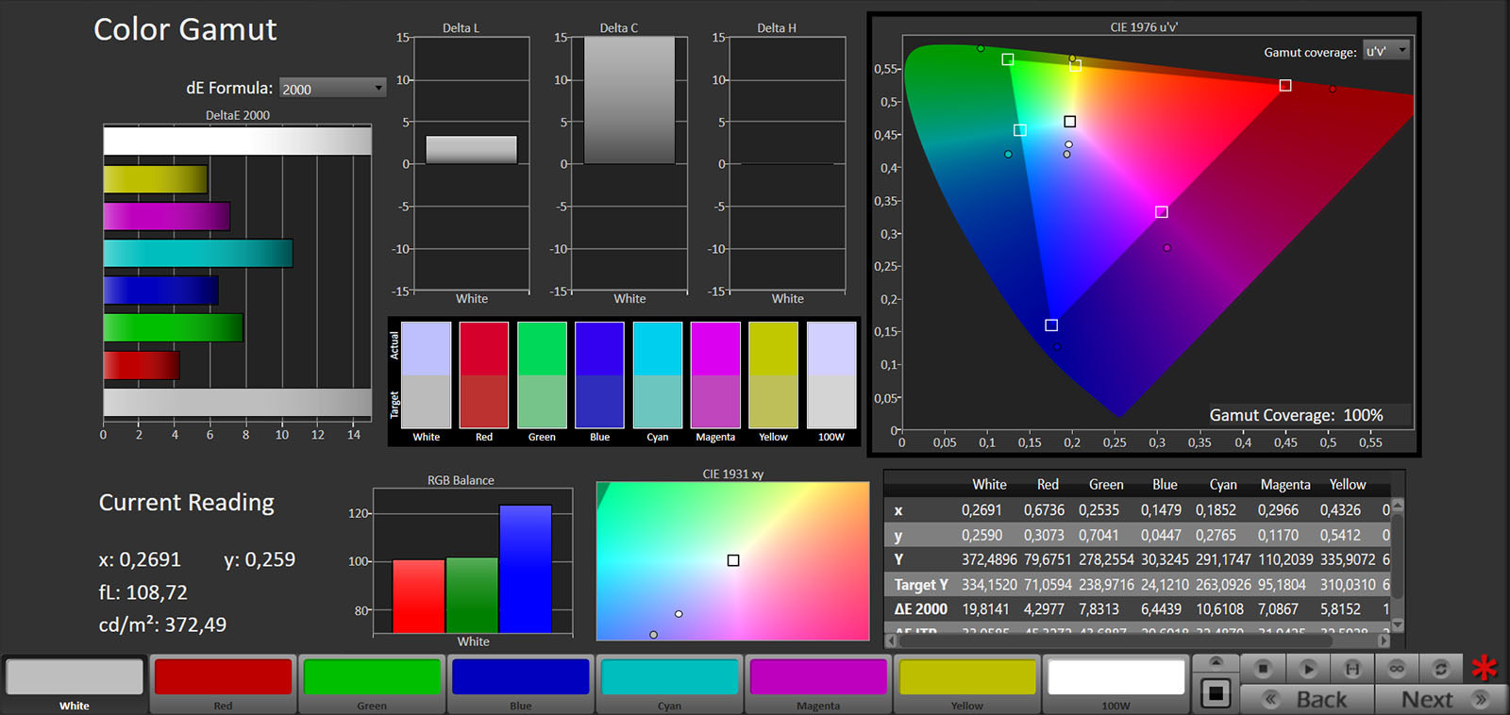The image size is (1510, 715).
Task: Click the red asterisk icon
Action: 1485,668
